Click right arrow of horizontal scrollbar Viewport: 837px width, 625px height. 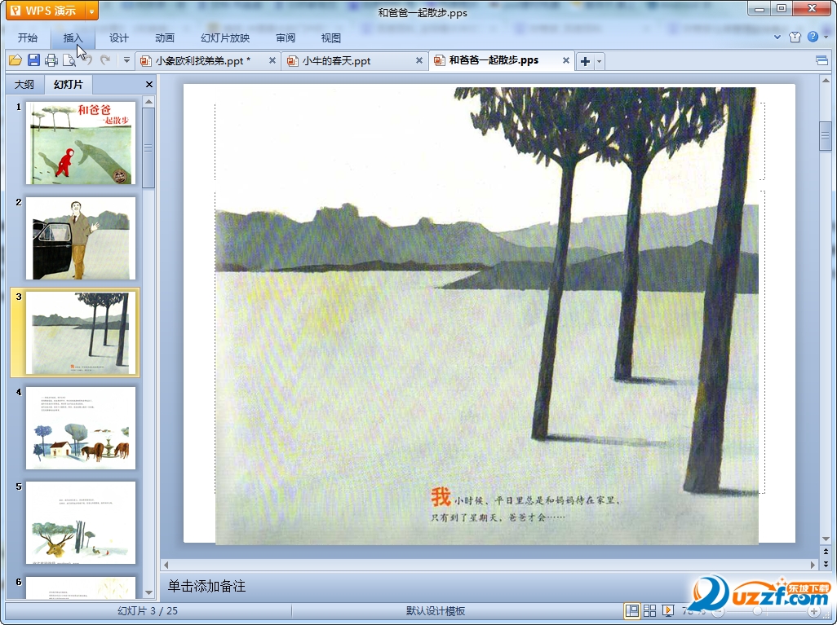pos(813,565)
